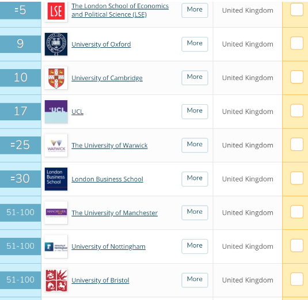Click the University of Bristol red logo
This screenshot has width=308, height=300.
coord(56,280)
